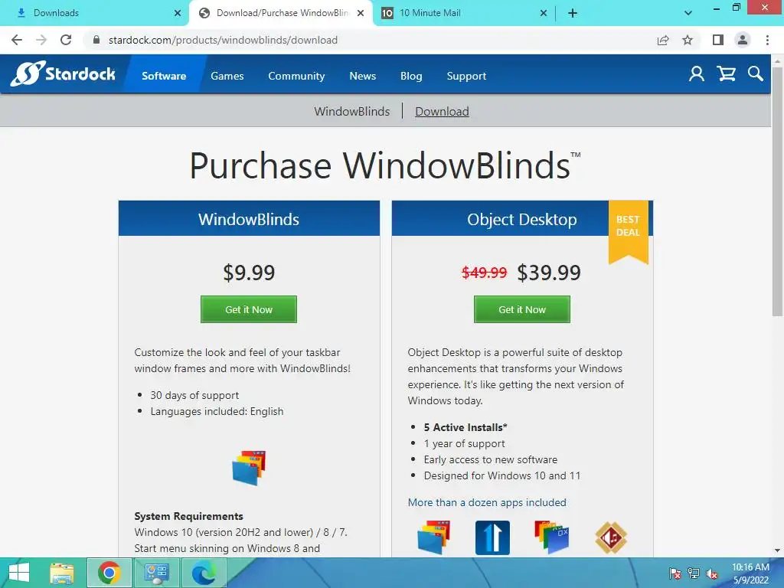Click the muted volume tray icon
784x588 pixels.
(712, 573)
